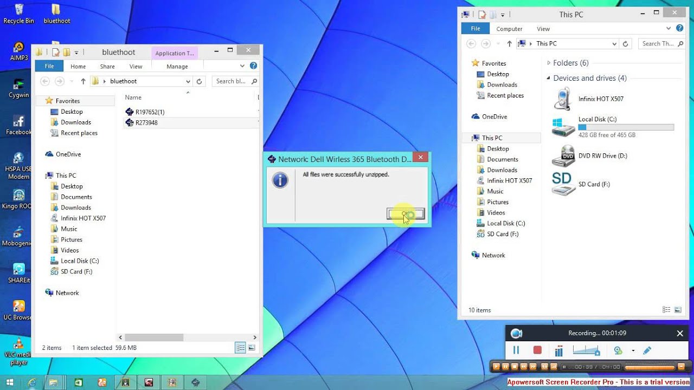This screenshot has width=694, height=390.
Task: Open UC Browser from the taskbar
Action: pos(101,382)
